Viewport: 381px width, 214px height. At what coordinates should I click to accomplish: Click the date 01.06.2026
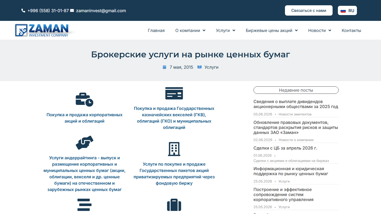point(262,155)
